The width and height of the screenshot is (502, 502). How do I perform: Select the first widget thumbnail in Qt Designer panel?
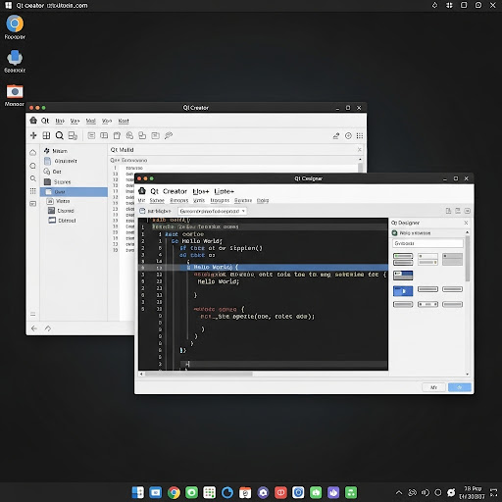pos(403,259)
